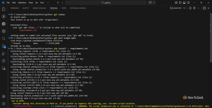Screen dimensions: 212x108
Task: Toggle Secondary Side Bar visibility
Action: click(188, 3)
